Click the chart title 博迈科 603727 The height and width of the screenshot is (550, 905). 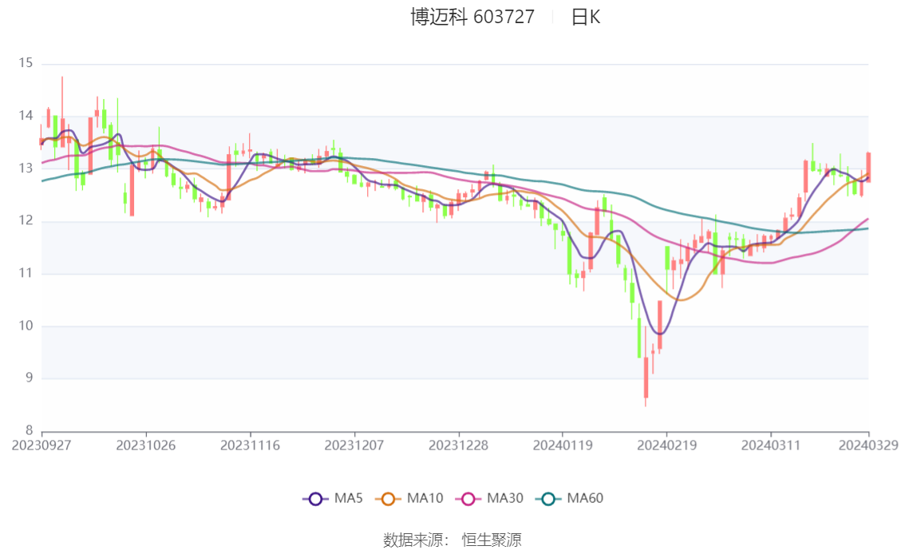(472, 18)
